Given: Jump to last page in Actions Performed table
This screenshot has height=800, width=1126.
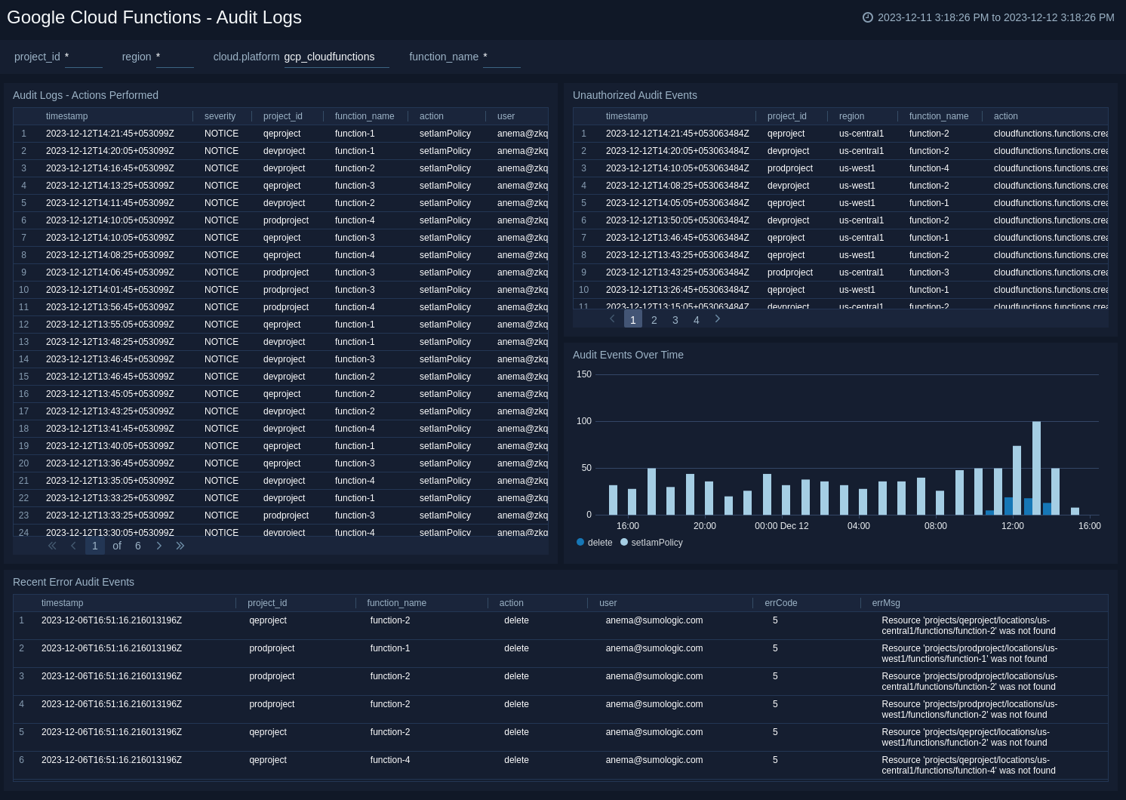Looking at the screenshot, I should pos(180,546).
